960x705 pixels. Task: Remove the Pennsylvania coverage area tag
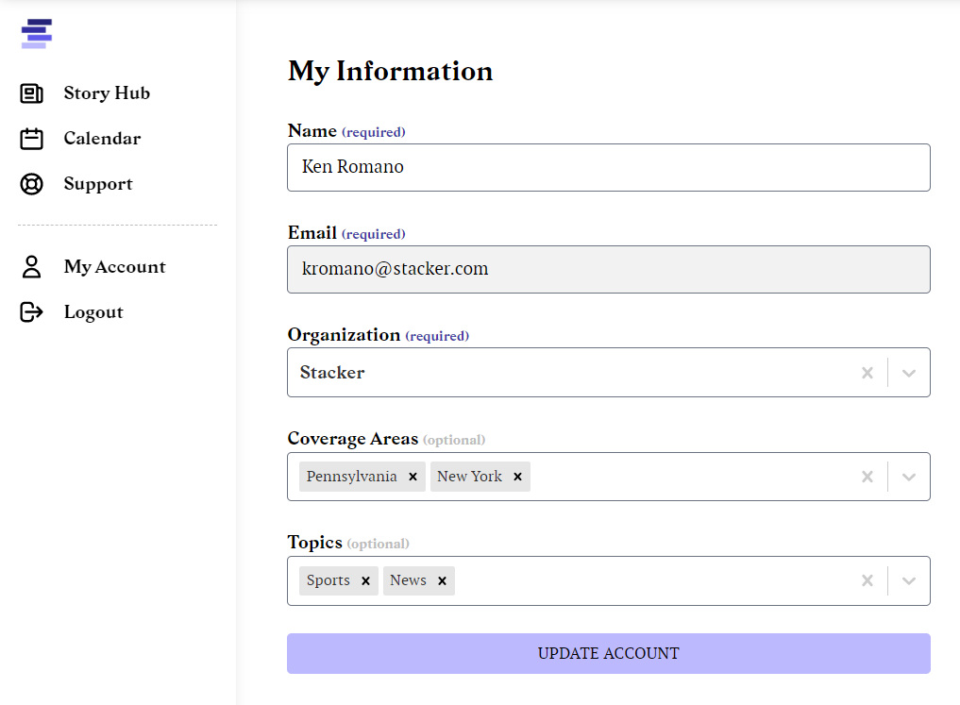click(x=413, y=477)
